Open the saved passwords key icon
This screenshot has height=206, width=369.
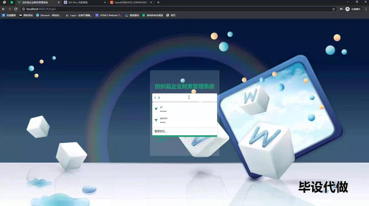coord(341,9)
